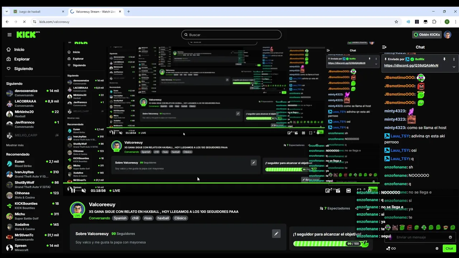Open the Kick user avatar menu
This screenshot has width=459, height=258.
pyautogui.click(x=448, y=35)
